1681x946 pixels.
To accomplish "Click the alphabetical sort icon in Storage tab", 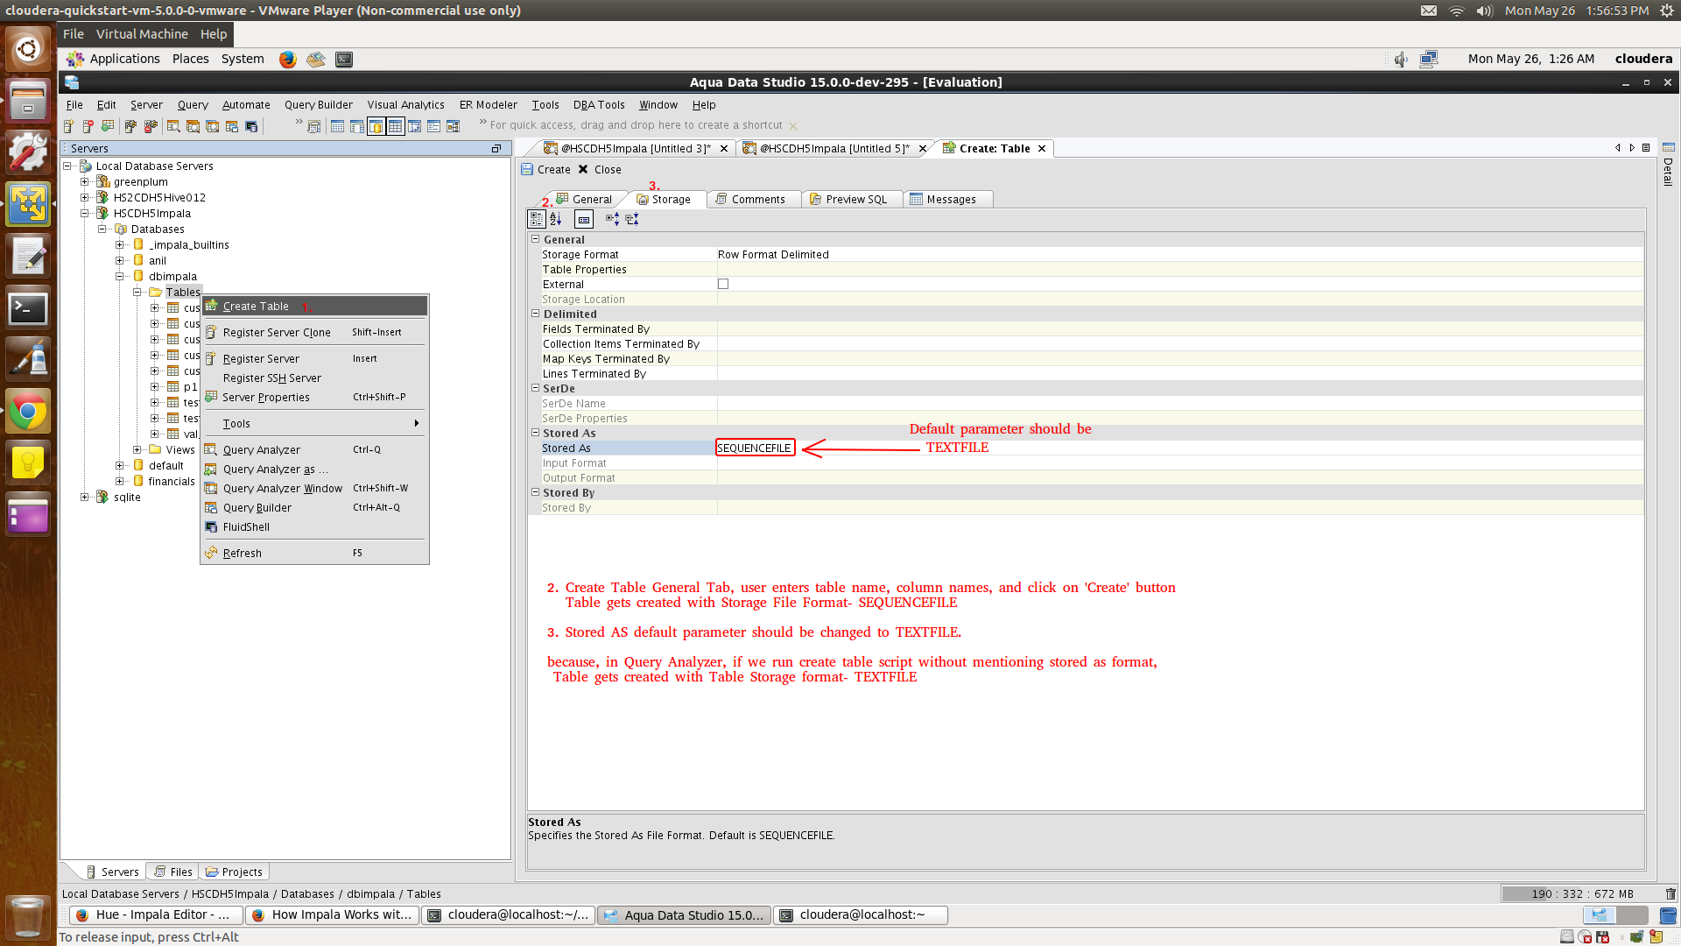I will 556,219.
